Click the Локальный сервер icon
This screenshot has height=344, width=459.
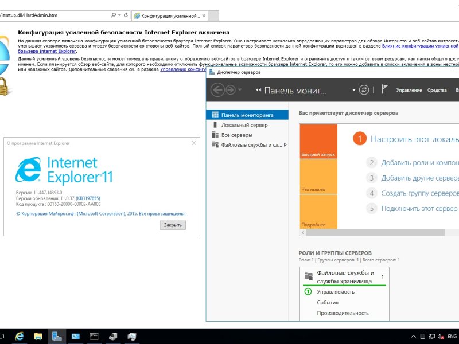(215, 125)
